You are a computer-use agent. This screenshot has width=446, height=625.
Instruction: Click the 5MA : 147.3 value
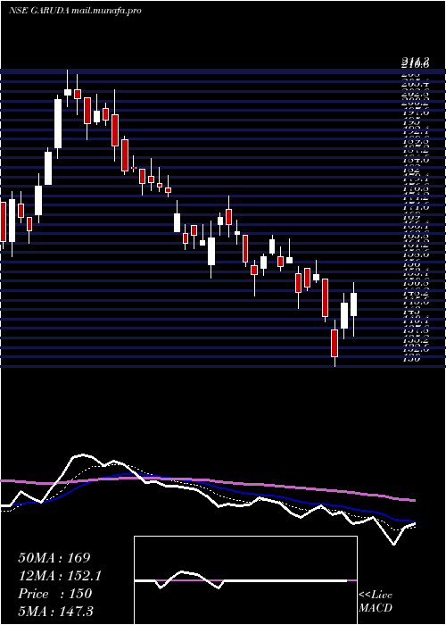coord(55,612)
